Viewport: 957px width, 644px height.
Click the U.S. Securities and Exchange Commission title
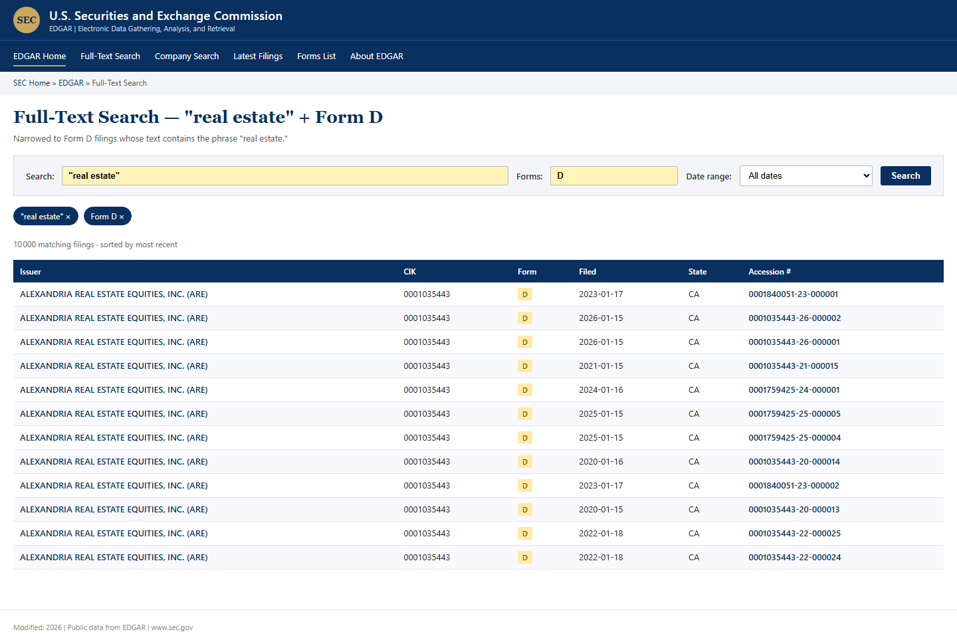[x=165, y=16]
